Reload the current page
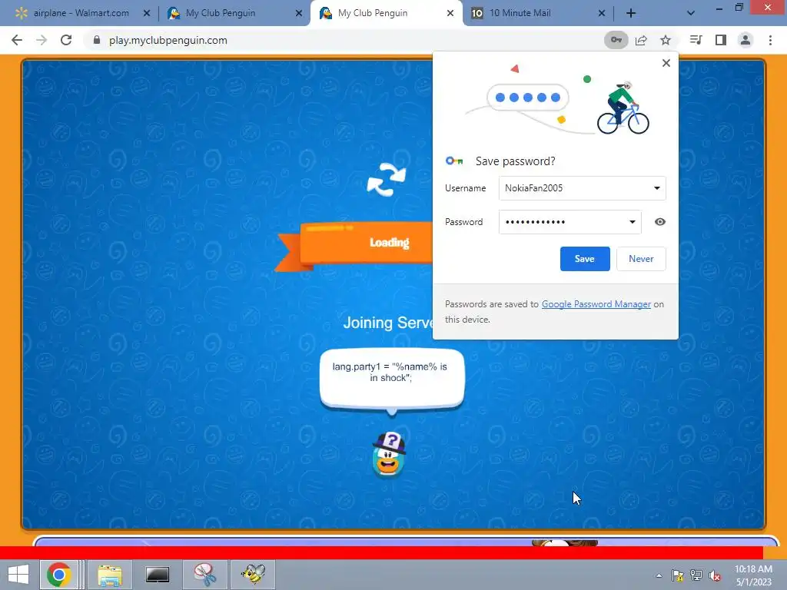787x590 pixels. pos(66,40)
